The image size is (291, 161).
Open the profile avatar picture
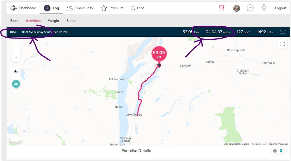pyautogui.click(x=236, y=8)
